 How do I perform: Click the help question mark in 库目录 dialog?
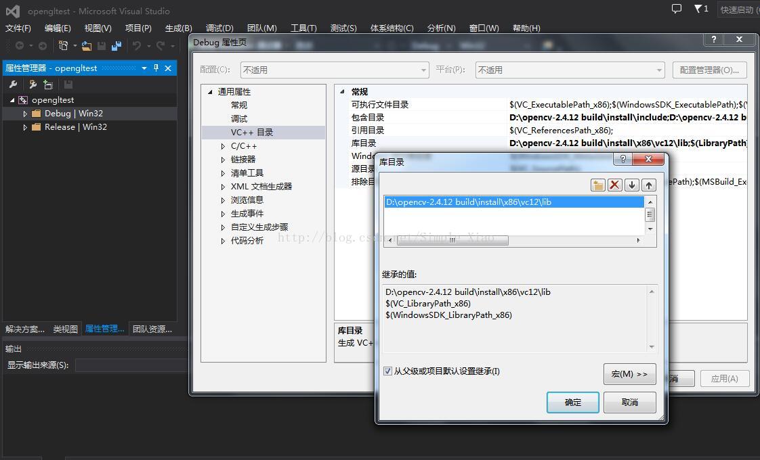coord(622,159)
